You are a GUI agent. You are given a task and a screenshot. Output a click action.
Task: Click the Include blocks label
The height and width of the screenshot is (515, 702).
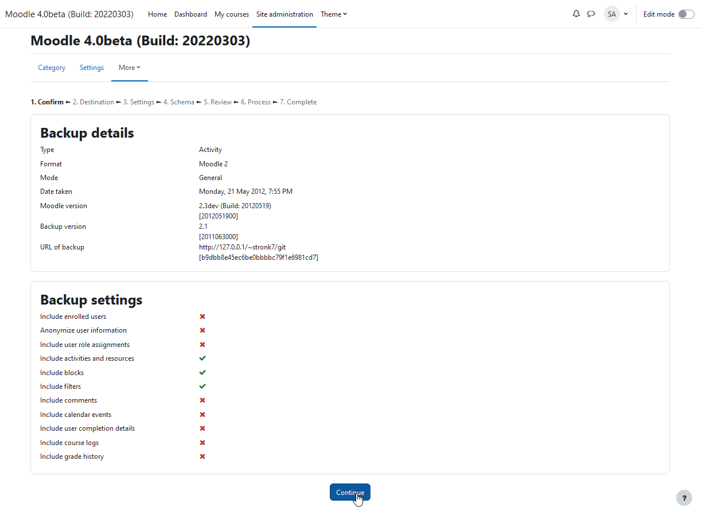coord(62,373)
